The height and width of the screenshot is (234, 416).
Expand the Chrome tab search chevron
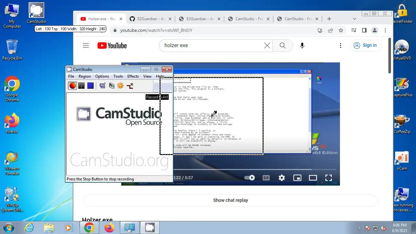pos(355,19)
